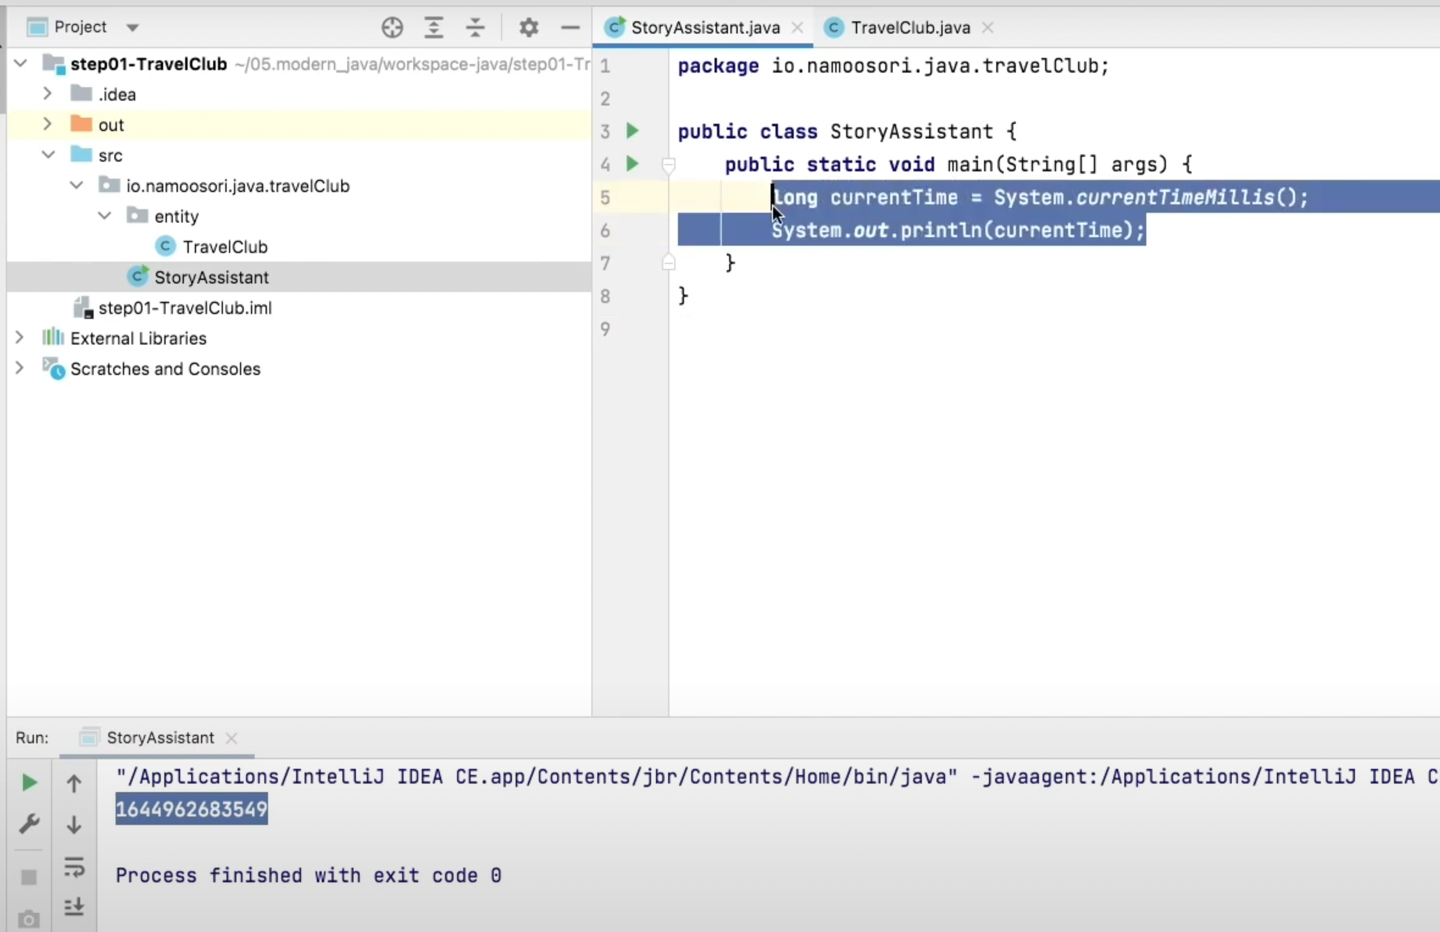Viewport: 1440px width, 932px height.
Task: Collapse the step01-TravelClub project root
Action: pos(21,63)
